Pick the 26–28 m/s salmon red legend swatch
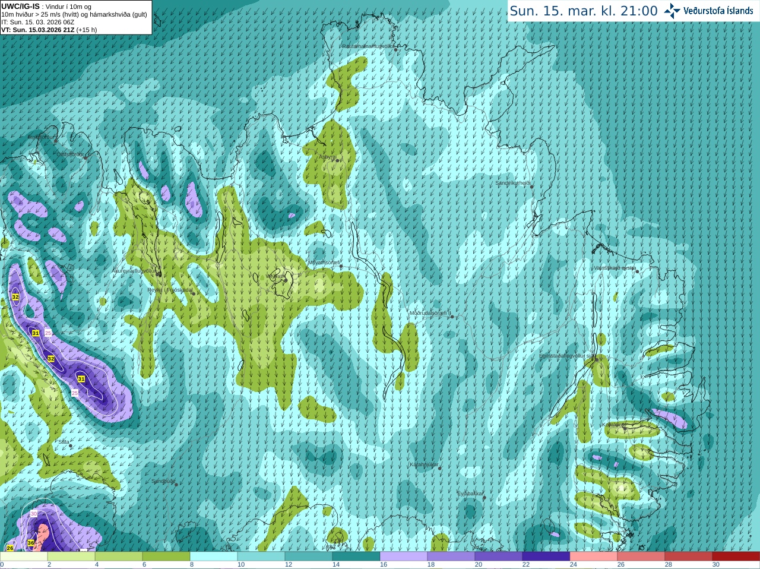Image resolution: width=760 pixels, height=569 pixels. click(x=641, y=557)
